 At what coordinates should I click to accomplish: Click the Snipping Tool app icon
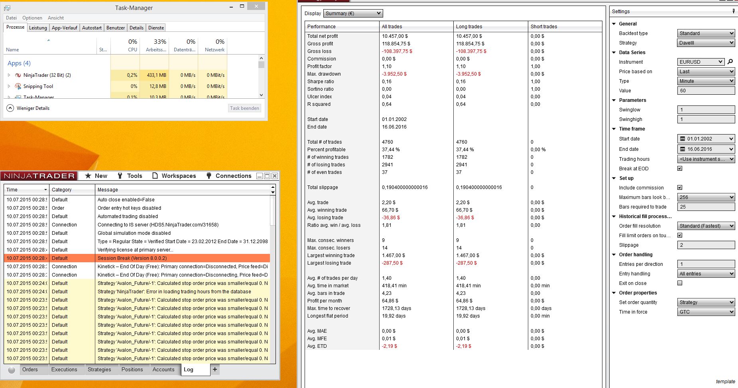tap(18, 86)
